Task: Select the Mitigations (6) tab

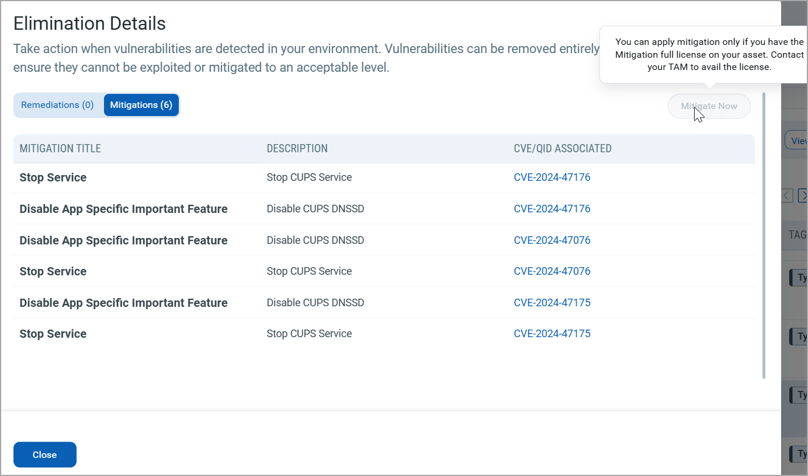Action: 141,105
